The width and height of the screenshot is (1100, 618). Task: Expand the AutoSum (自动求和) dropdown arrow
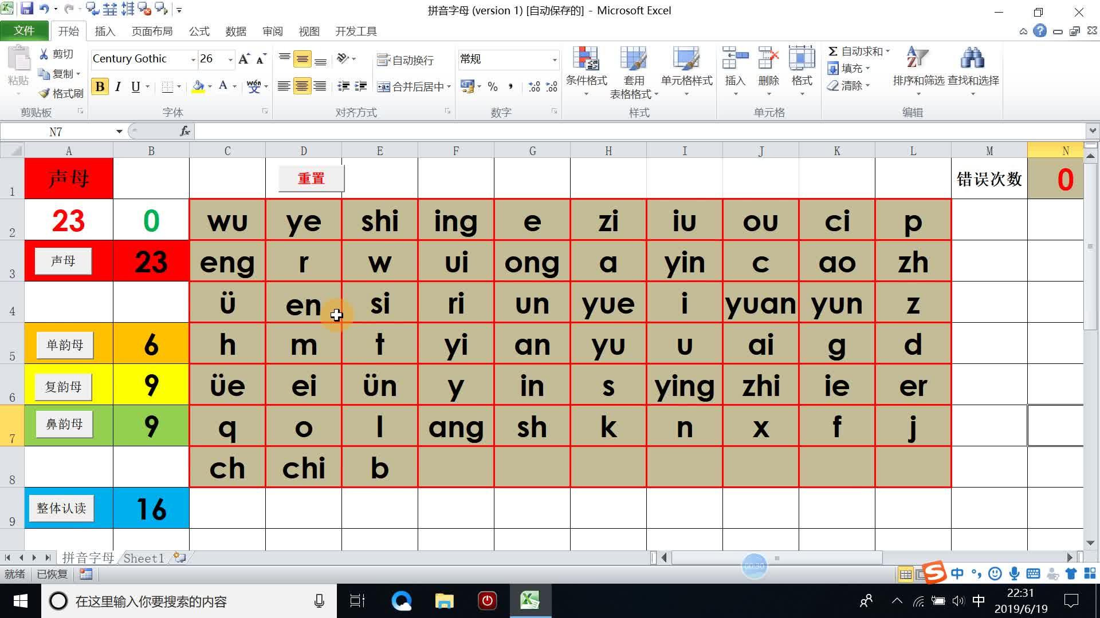(x=887, y=51)
